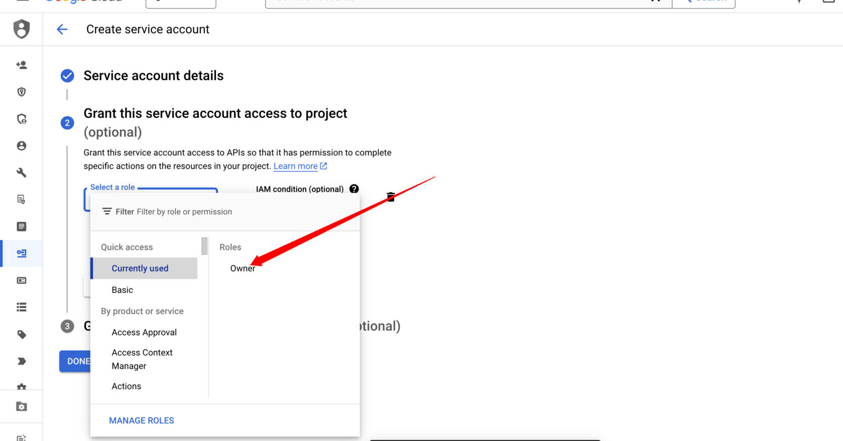Pick the Owner role
843x441 pixels.
click(243, 269)
